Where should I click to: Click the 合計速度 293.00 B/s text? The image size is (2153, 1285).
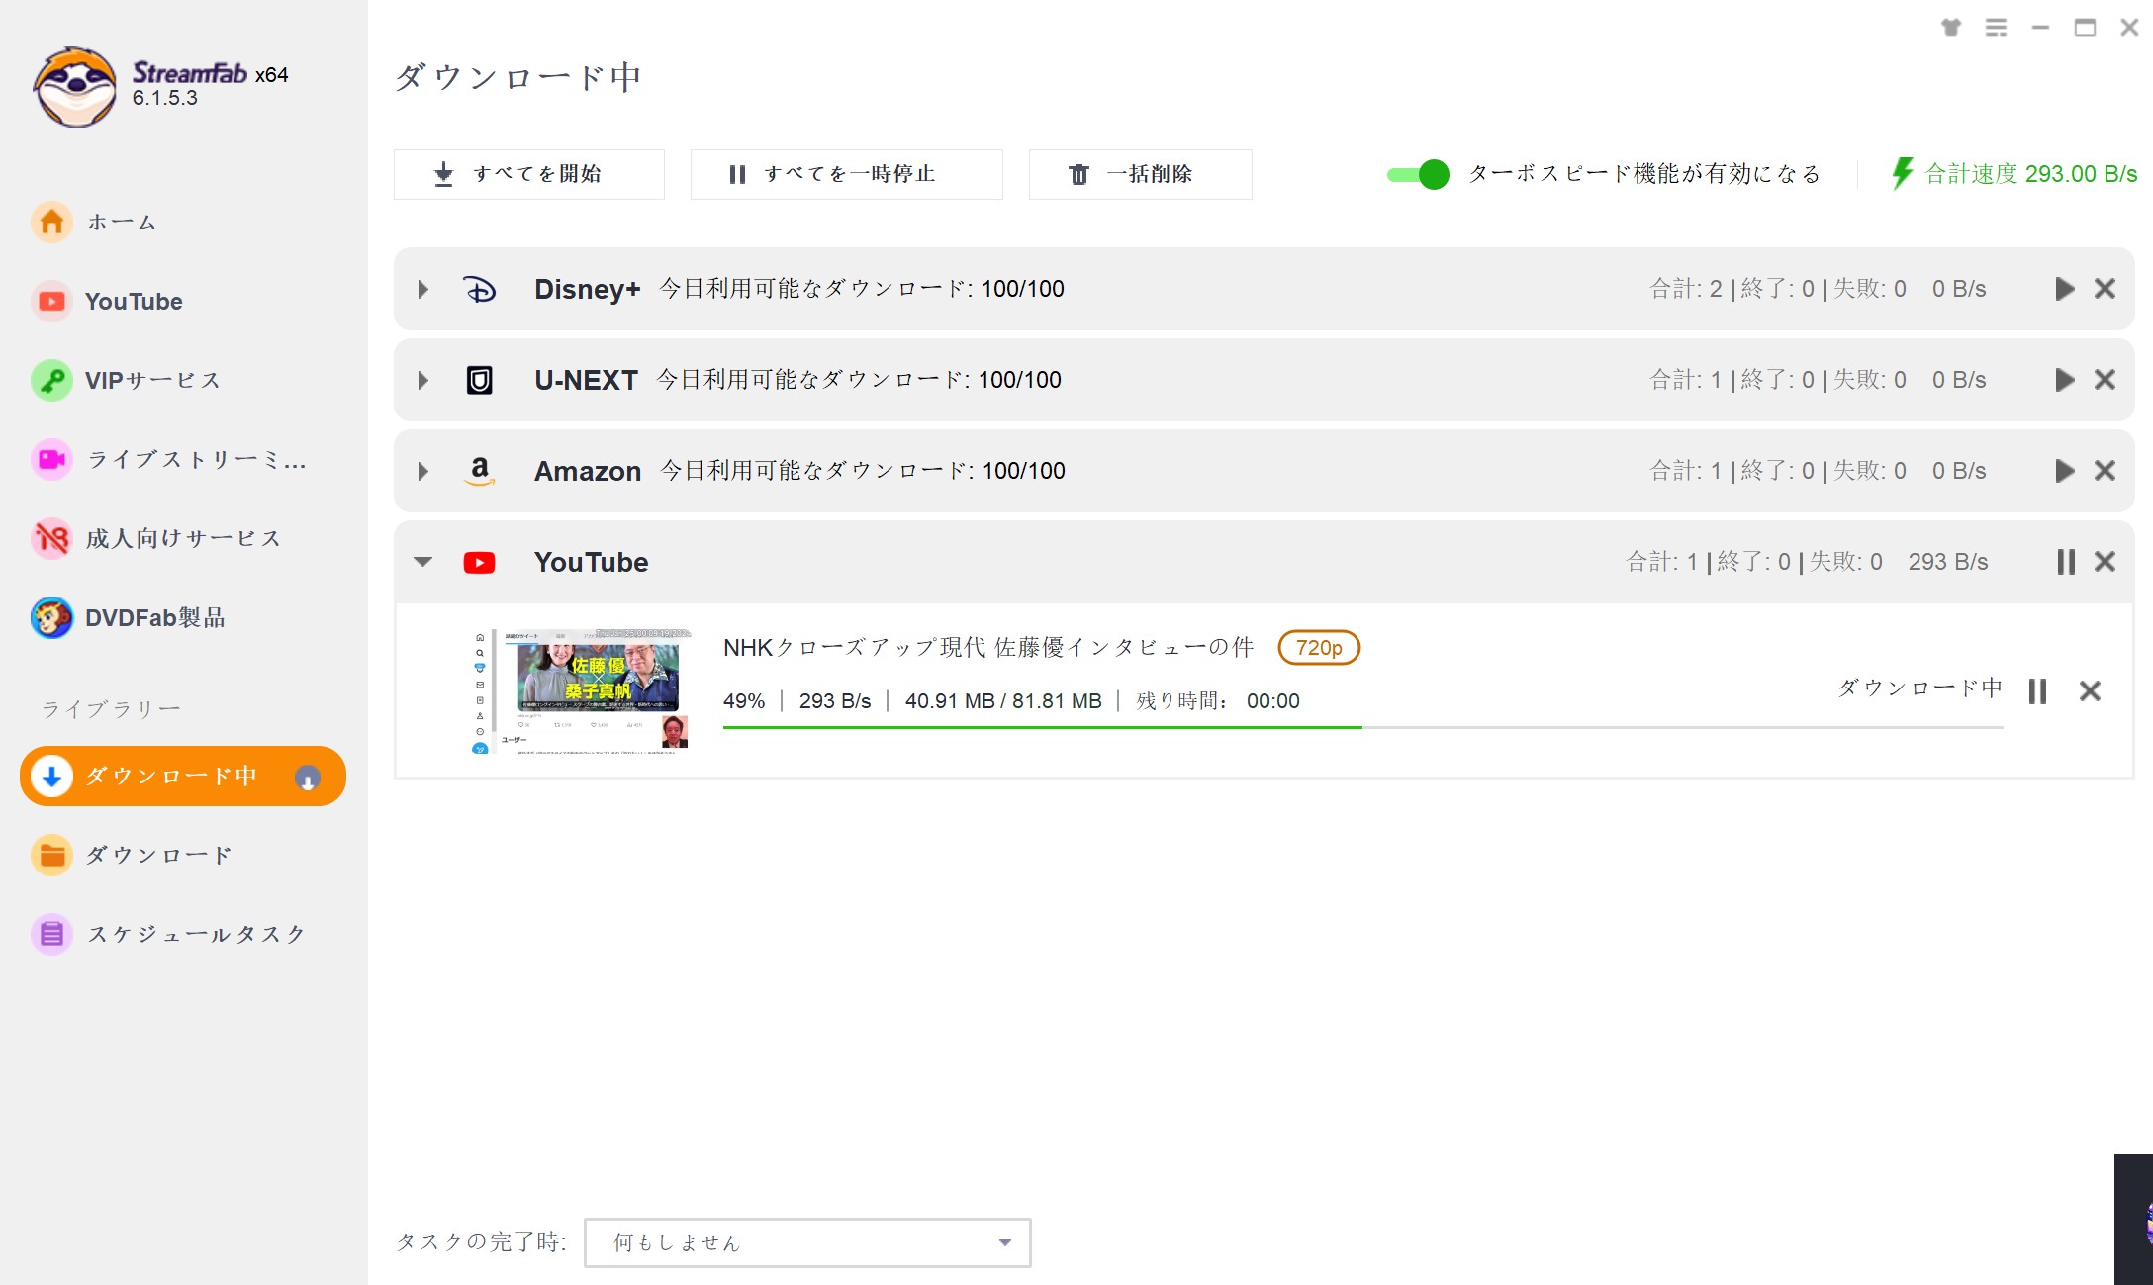[2030, 174]
